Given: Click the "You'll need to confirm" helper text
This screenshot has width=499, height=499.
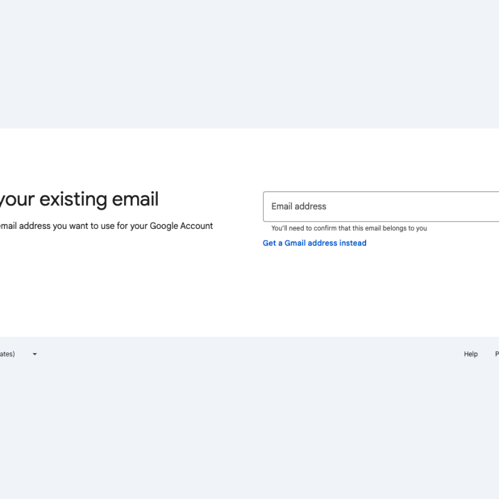Looking at the screenshot, I should point(349,228).
